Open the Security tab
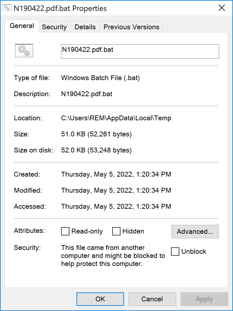 pos(54,27)
